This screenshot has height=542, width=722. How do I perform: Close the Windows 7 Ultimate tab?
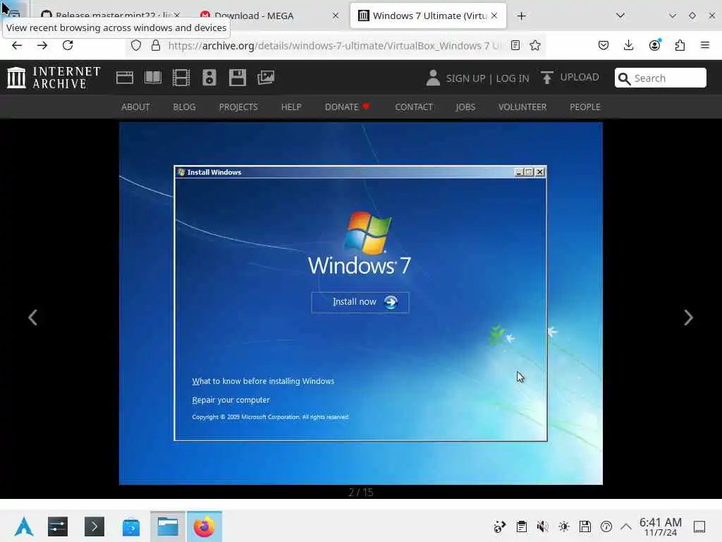coord(494,16)
